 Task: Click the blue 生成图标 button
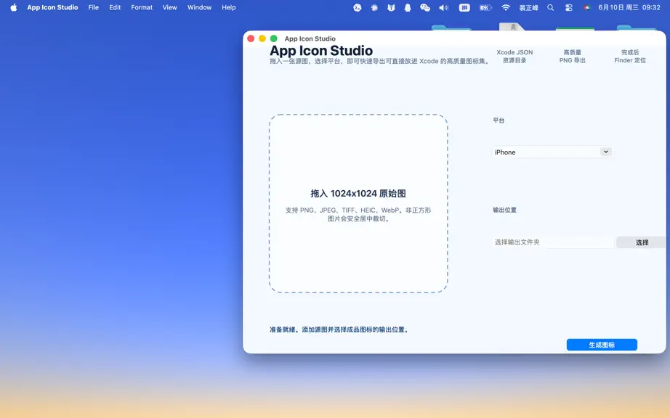(x=602, y=345)
